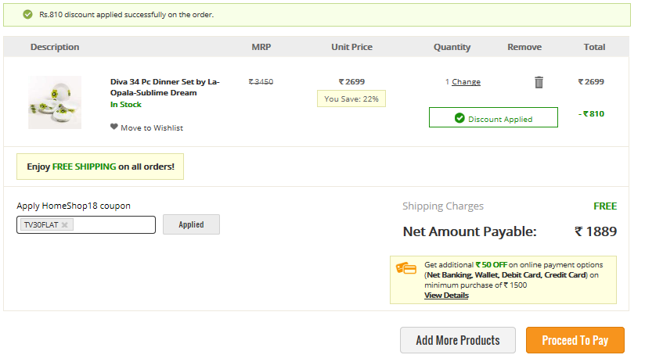Viewport: 645px width, 362px height.
Task: Click the Description column header
Action: 55,47
